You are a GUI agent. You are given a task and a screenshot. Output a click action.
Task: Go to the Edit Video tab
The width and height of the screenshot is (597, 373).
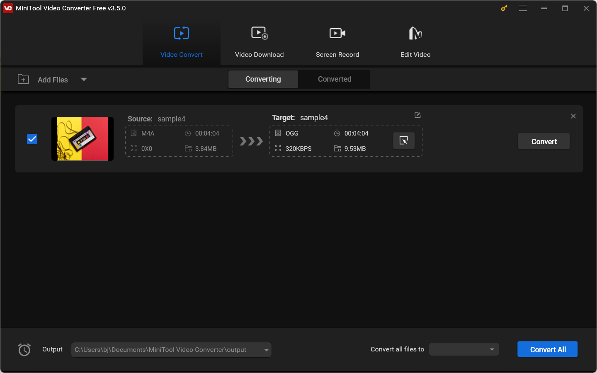click(415, 42)
